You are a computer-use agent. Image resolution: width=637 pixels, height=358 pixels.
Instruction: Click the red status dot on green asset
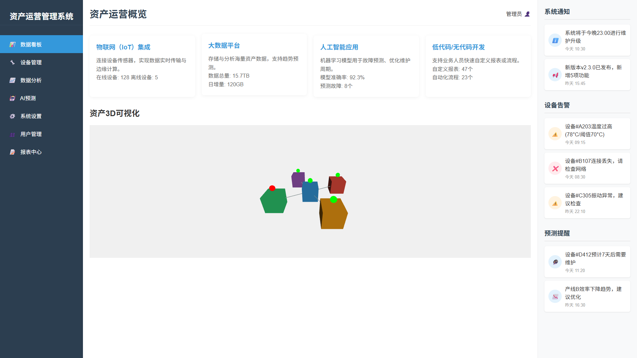pos(272,188)
